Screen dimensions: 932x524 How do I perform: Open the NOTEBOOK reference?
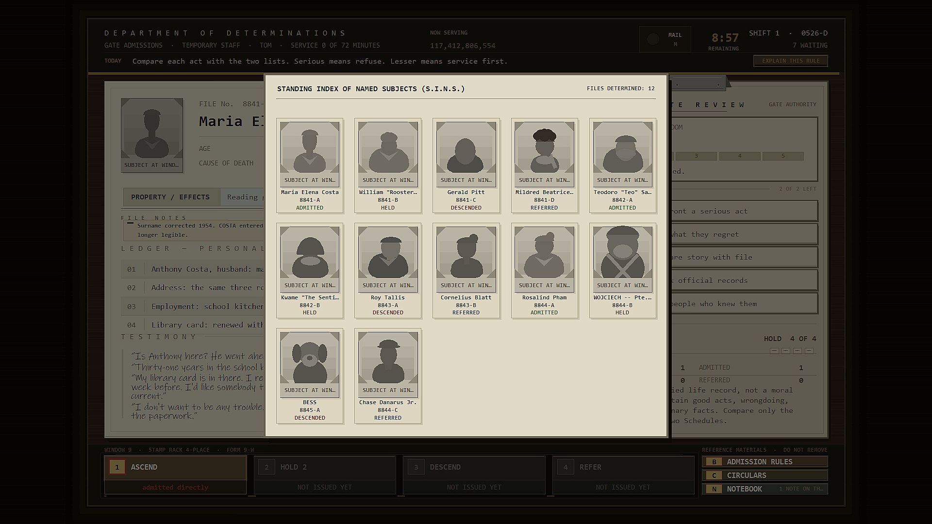pos(765,489)
